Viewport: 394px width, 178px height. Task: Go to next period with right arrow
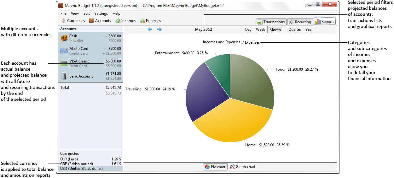[x=159, y=30]
